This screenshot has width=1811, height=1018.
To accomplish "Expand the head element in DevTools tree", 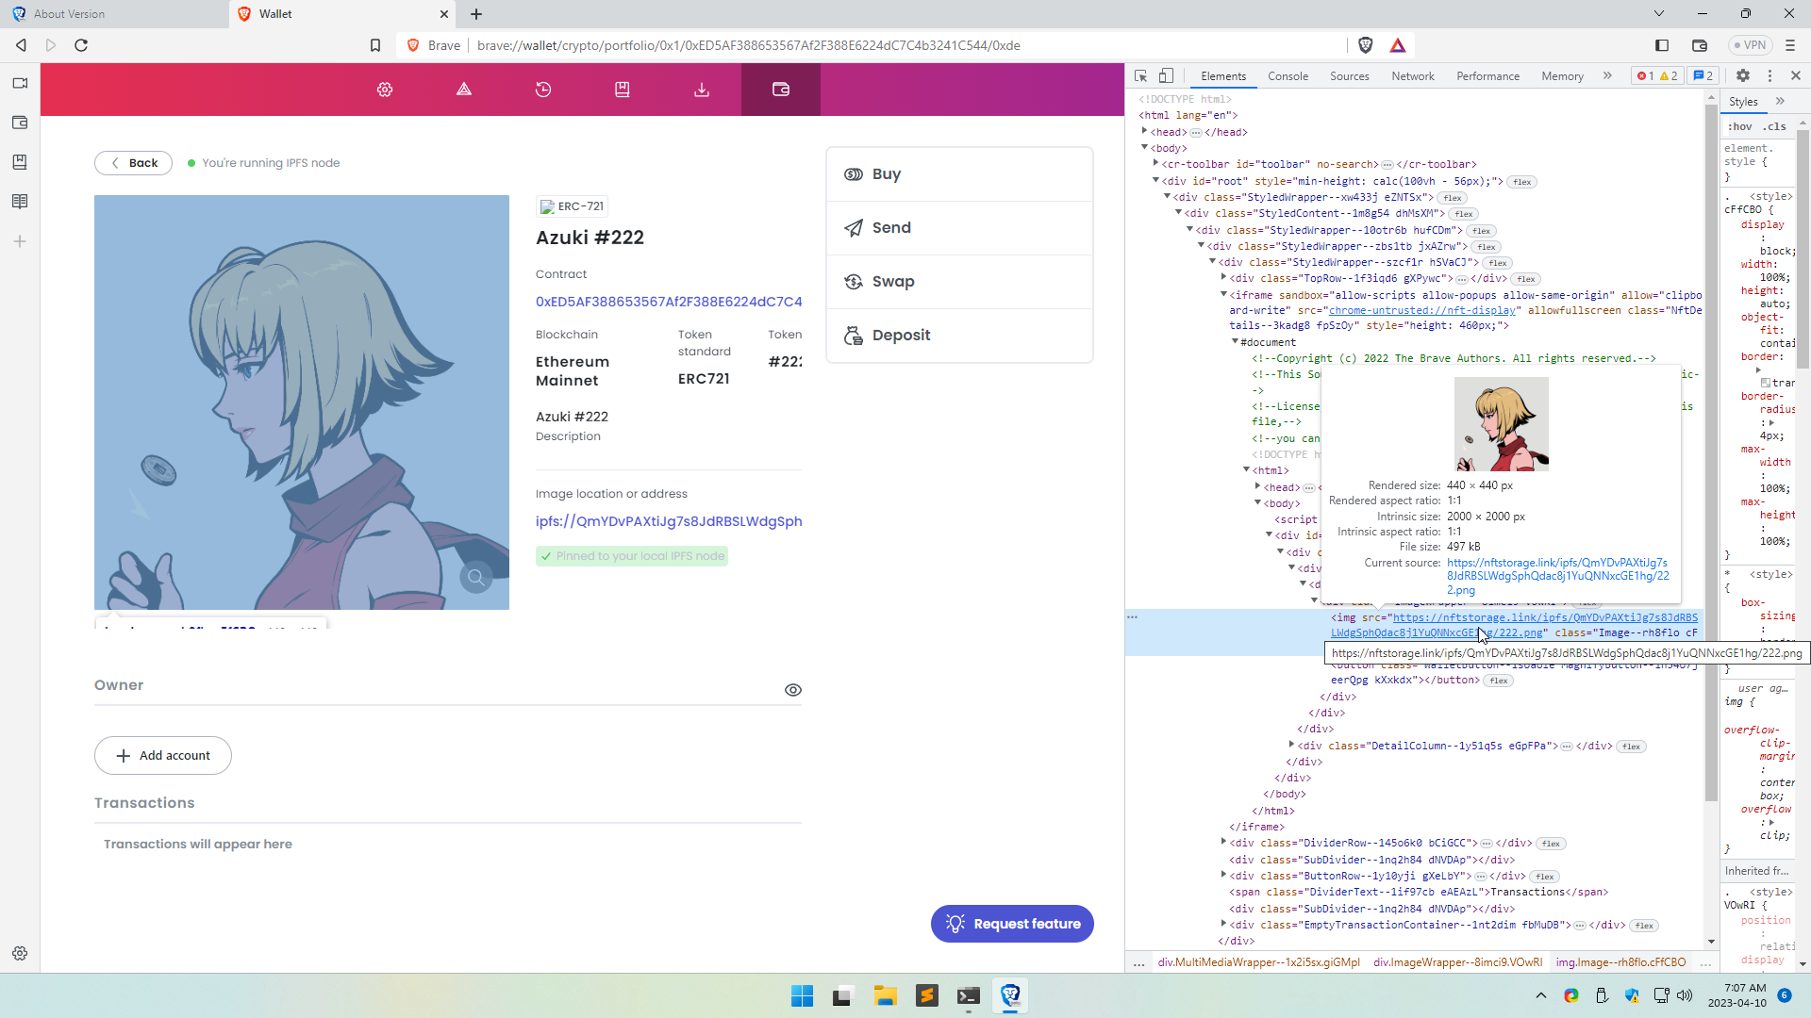I will click(1145, 131).
